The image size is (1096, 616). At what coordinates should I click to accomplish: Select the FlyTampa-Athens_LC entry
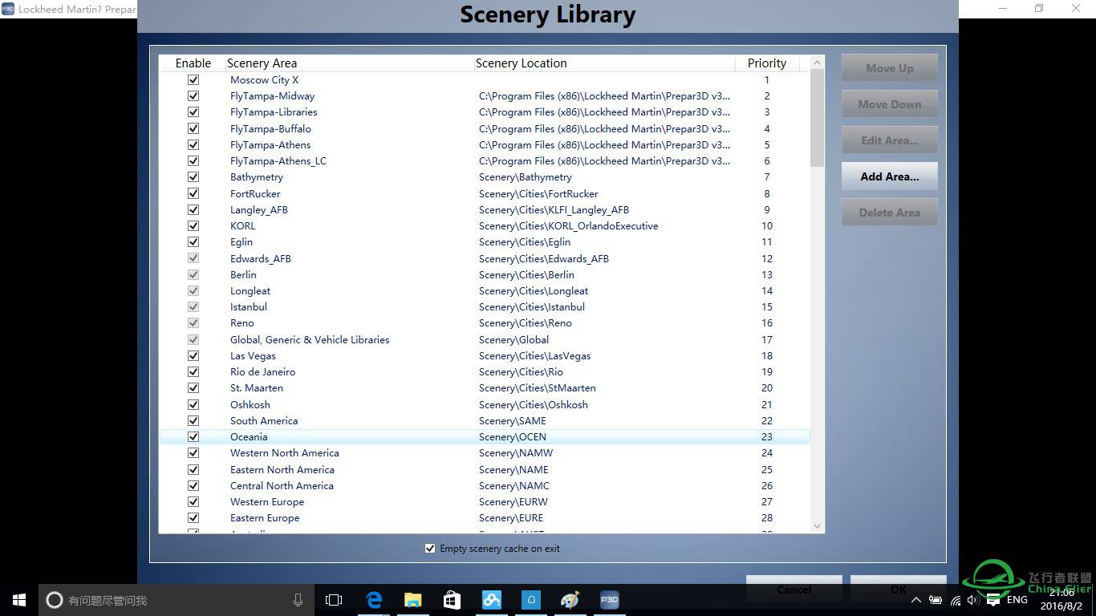tap(278, 160)
